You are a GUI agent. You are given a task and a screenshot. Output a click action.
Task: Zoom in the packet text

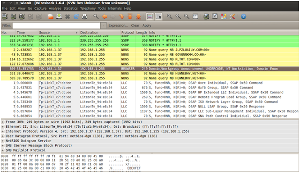coord(170,16)
